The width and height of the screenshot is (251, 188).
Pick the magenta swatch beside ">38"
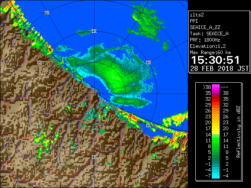[x=216, y=87]
